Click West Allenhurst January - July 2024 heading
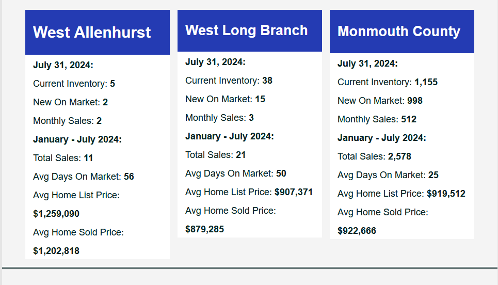 coord(77,139)
